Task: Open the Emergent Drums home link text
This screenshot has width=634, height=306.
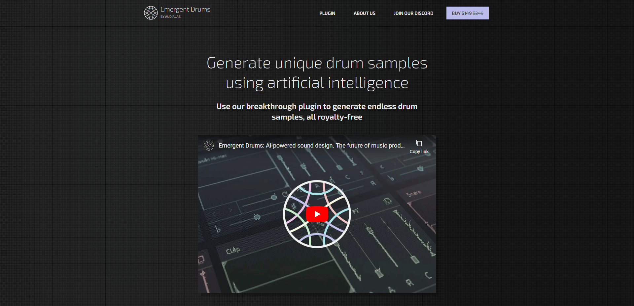Action: 185,10
